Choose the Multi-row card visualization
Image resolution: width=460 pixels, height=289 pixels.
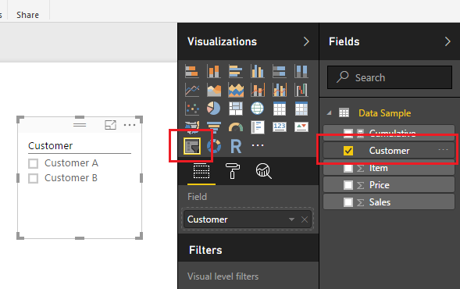click(x=258, y=127)
